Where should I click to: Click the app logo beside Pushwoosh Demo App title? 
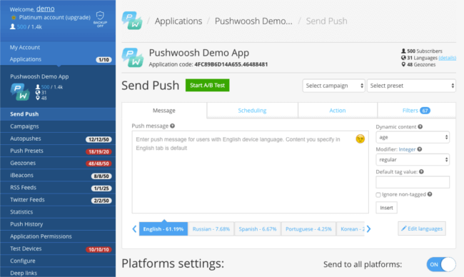133,57
